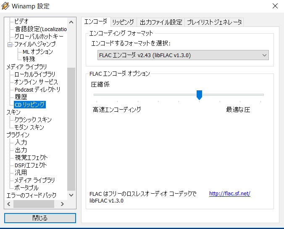Screen dimensions: 284x229
Task: Click the 圧縮係 label
Action: coord(100,84)
